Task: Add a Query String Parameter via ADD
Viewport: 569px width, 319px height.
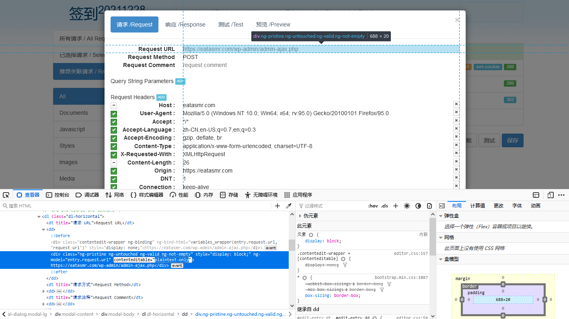Action: tap(180, 81)
